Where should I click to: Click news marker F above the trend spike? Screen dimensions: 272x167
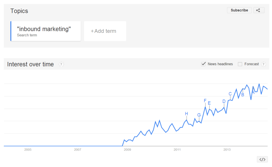coord(205,101)
